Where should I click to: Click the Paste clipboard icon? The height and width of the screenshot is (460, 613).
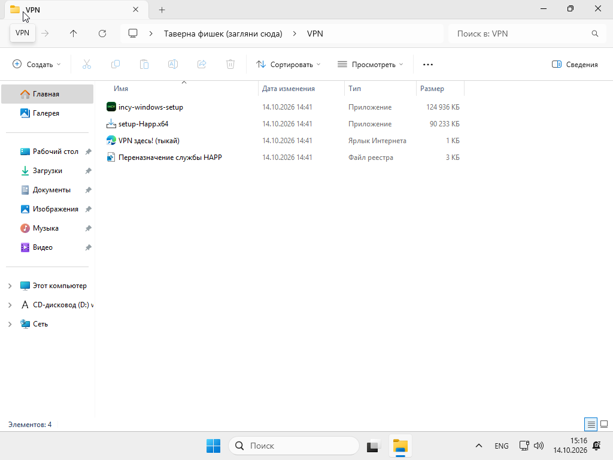(x=144, y=64)
